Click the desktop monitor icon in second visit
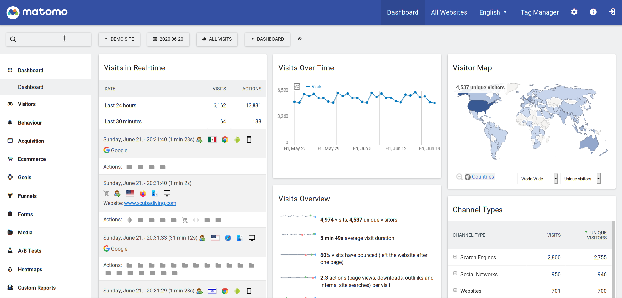622x298 pixels. pyautogui.click(x=167, y=193)
